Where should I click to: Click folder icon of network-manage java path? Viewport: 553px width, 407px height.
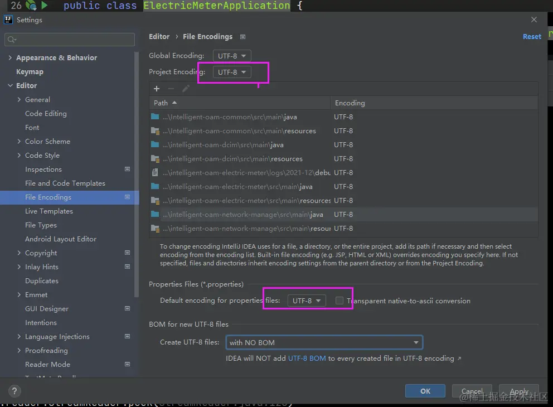(155, 214)
